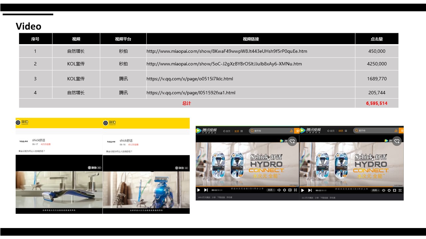The height and width of the screenshot is (239, 426).
Task: Click heart-plus favorite icon on the 综艺 page video
Action: (397, 141)
